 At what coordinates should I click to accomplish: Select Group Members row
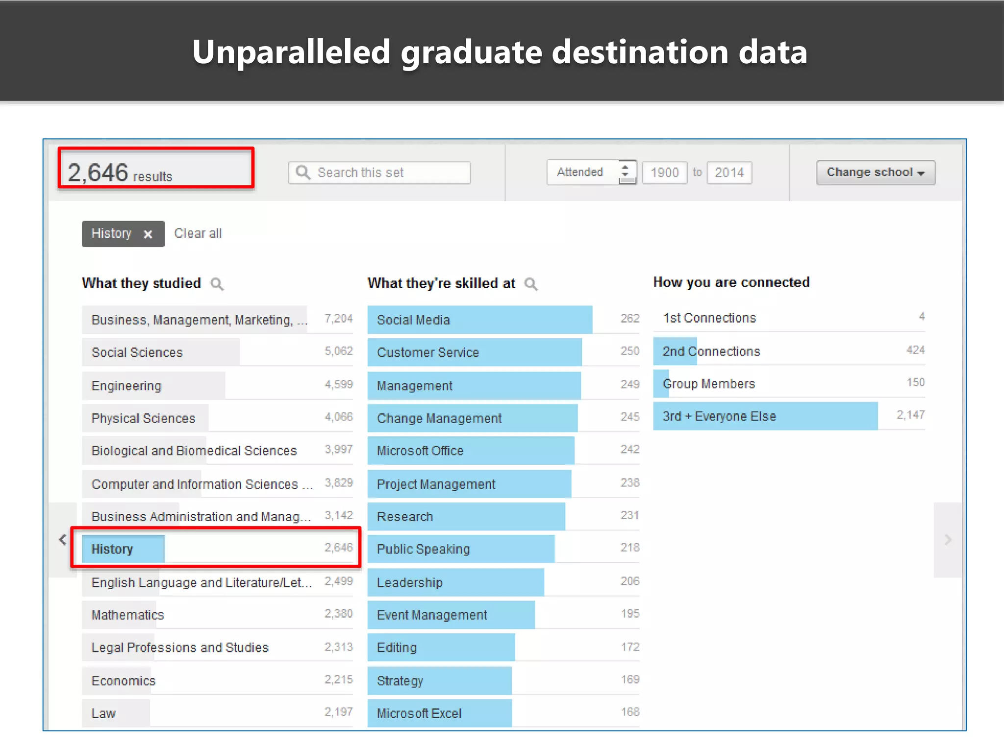[x=789, y=383]
